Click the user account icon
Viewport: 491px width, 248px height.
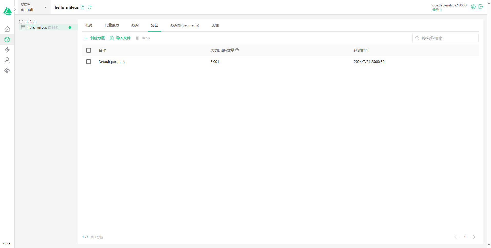pyautogui.click(x=473, y=7)
